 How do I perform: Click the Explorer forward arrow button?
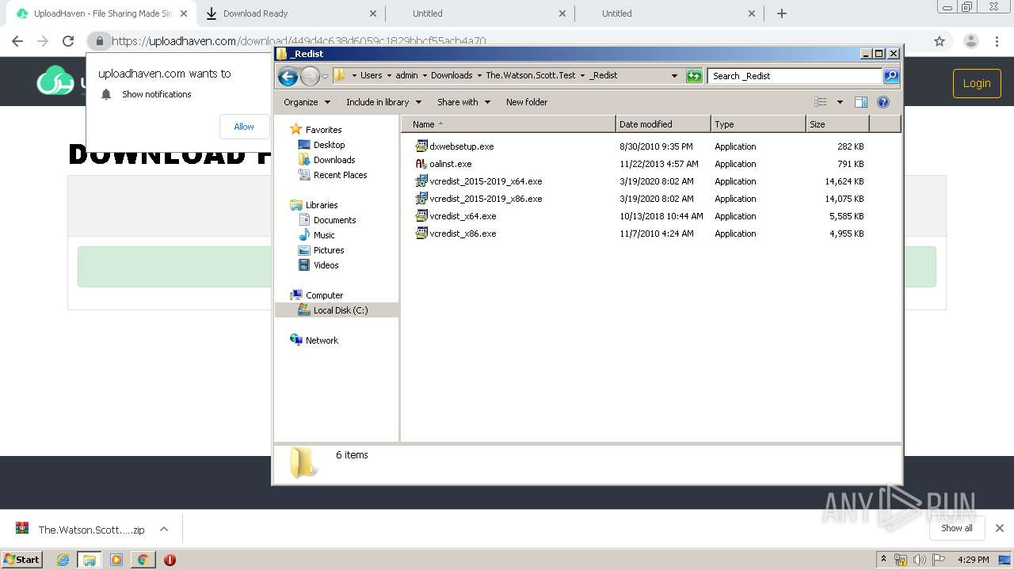pyautogui.click(x=310, y=76)
